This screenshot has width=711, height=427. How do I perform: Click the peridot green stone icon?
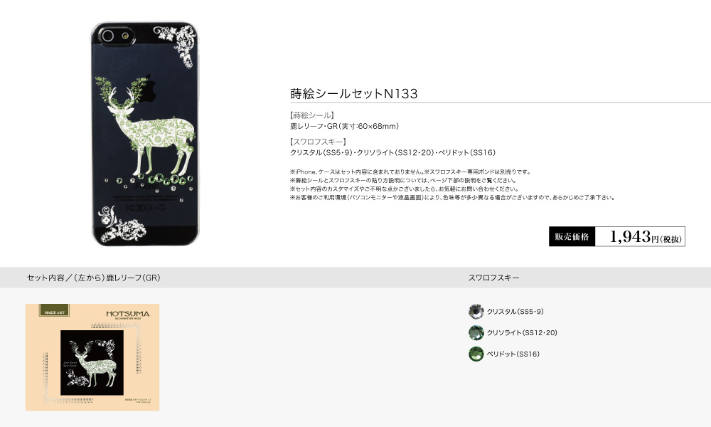(476, 354)
